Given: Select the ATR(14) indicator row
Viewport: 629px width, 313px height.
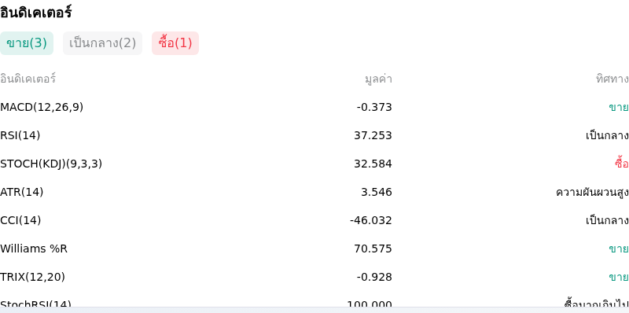Looking at the screenshot, I should [314, 192].
